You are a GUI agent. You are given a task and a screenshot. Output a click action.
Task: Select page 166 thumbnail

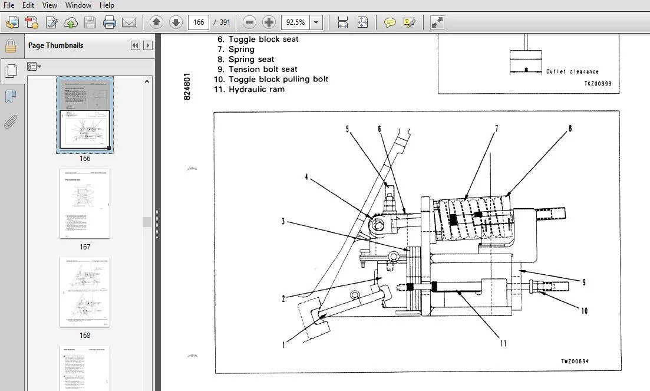(x=85, y=114)
